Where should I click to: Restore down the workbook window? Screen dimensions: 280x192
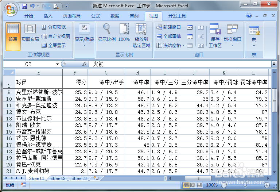[x=265, y=16]
